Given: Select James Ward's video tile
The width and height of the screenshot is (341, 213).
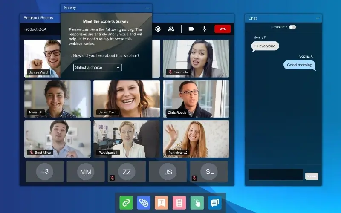Looking at the screenshot, I should (42, 59).
